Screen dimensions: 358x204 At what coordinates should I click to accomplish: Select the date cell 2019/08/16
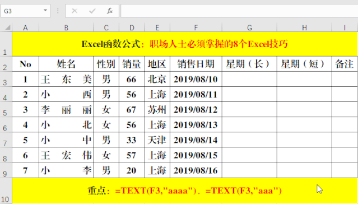(196, 170)
